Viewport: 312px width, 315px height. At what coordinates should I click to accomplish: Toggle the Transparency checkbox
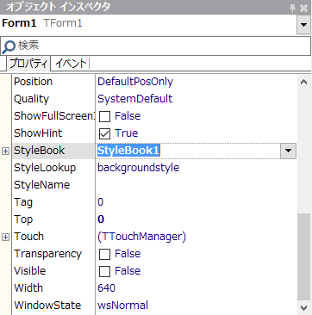pyautogui.click(x=104, y=254)
